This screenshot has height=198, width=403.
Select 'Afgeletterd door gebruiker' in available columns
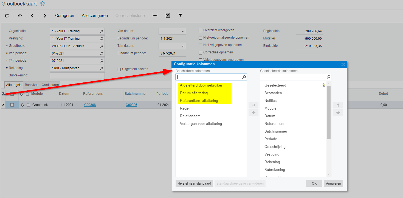(x=211, y=85)
